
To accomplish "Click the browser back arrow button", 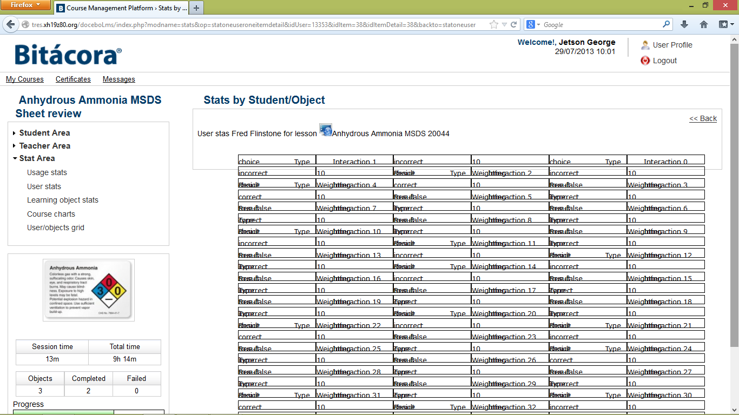I will click(x=10, y=24).
